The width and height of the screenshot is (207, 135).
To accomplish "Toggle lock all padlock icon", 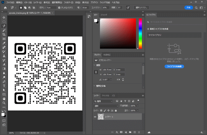I will 116,111.
